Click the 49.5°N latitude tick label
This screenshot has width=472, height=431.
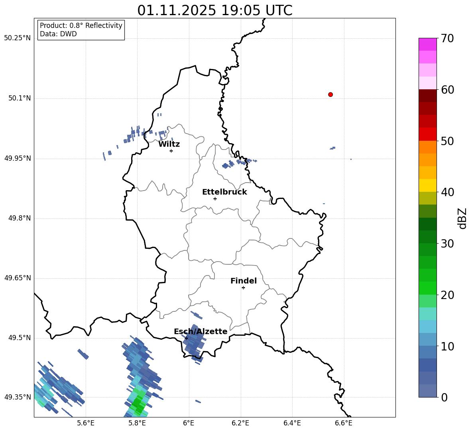(20, 338)
